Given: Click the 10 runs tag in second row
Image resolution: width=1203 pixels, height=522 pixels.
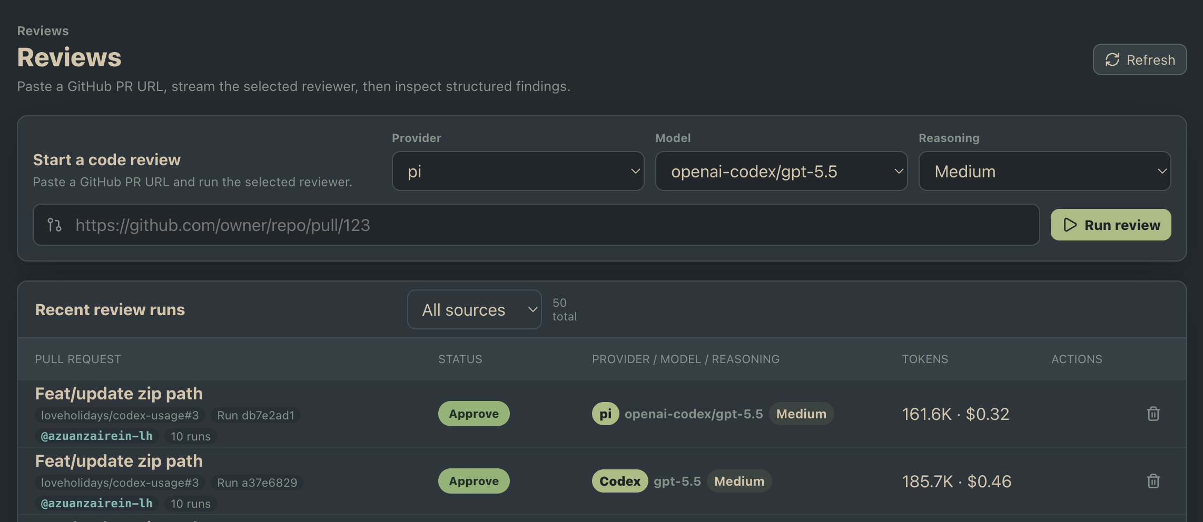Looking at the screenshot, I should click(x=190, y=504).
